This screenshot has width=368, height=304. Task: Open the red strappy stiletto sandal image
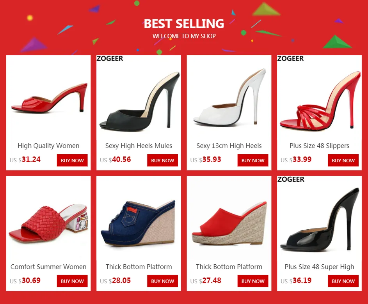pyautogui.click(x=320, y=98)
